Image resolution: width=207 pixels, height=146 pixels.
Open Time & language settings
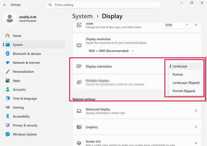(34, 98)
